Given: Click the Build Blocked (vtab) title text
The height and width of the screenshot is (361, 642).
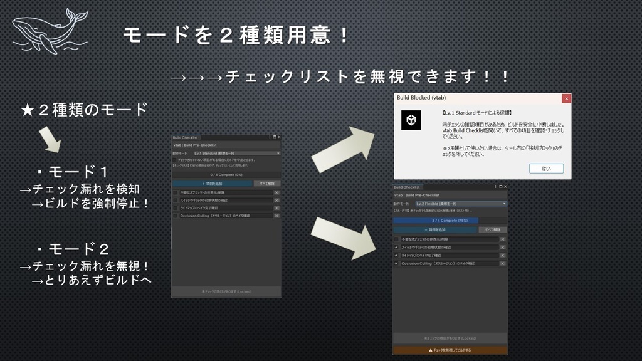Looking at the screenshot, I should 421,98.
